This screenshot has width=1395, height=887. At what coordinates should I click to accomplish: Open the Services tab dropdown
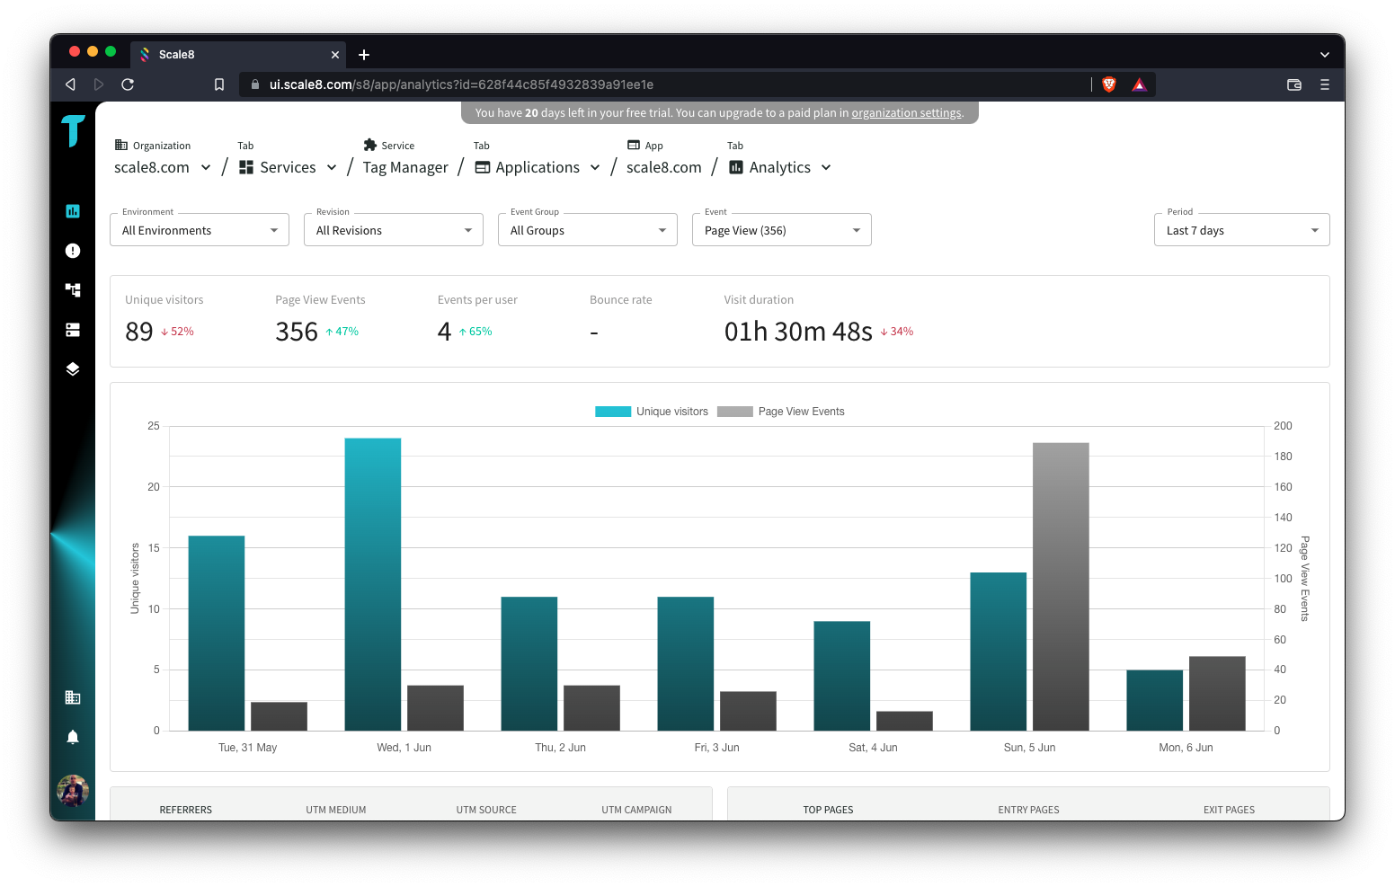(x=289, y=167)
